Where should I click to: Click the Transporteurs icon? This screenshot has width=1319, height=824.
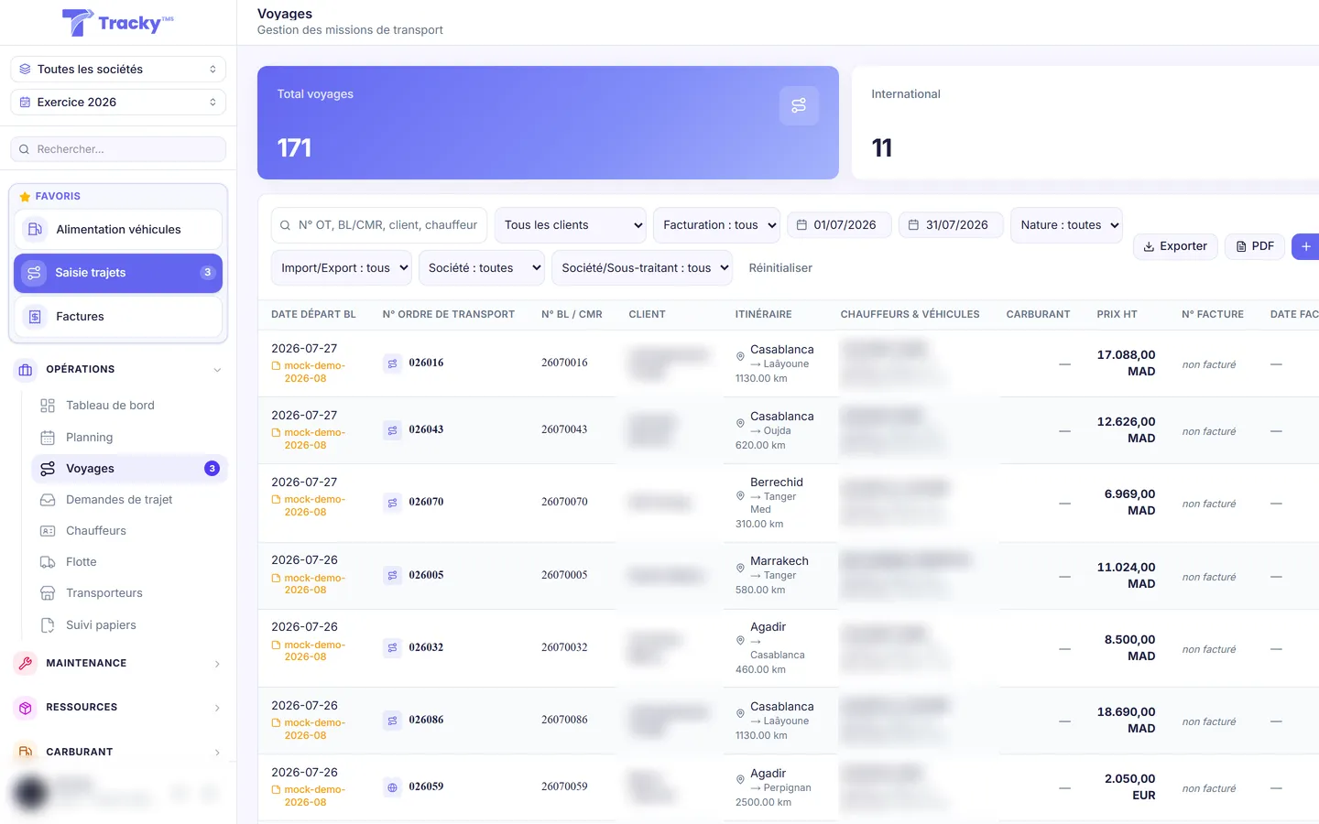pyautogui.click(x=48, y=593)
